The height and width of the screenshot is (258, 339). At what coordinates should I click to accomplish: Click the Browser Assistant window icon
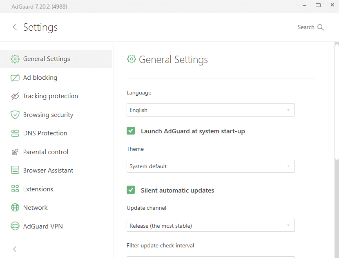click(15, 170)
